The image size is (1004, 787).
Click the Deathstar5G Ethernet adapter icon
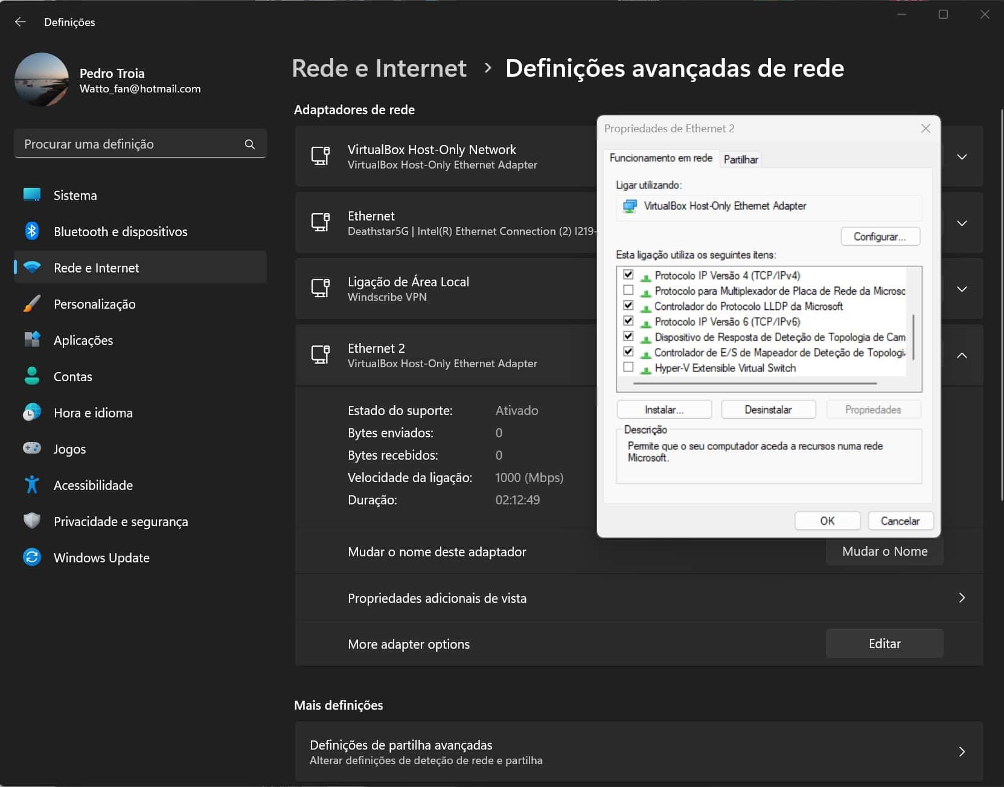tap(321, 223)
